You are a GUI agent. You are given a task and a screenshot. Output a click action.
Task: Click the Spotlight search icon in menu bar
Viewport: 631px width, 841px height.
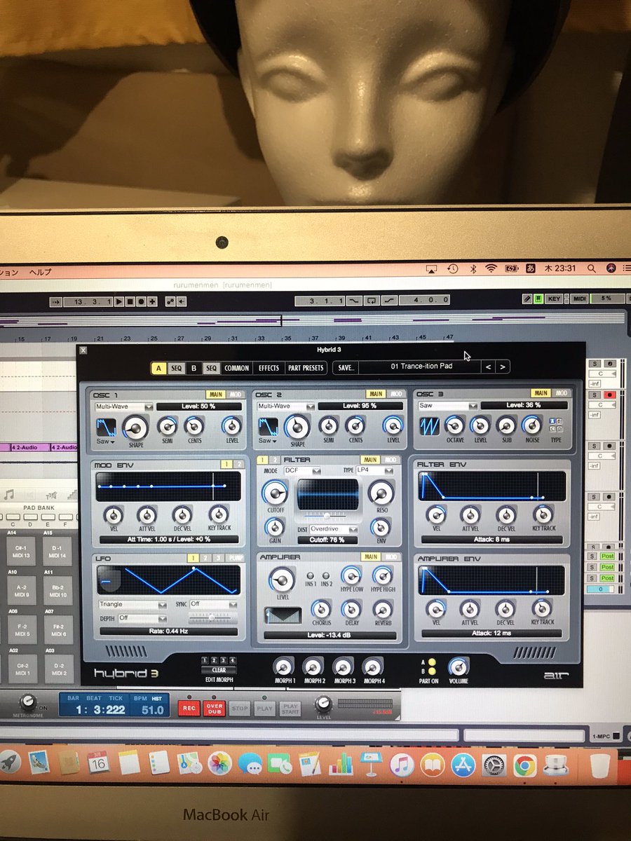coord(592,268)
